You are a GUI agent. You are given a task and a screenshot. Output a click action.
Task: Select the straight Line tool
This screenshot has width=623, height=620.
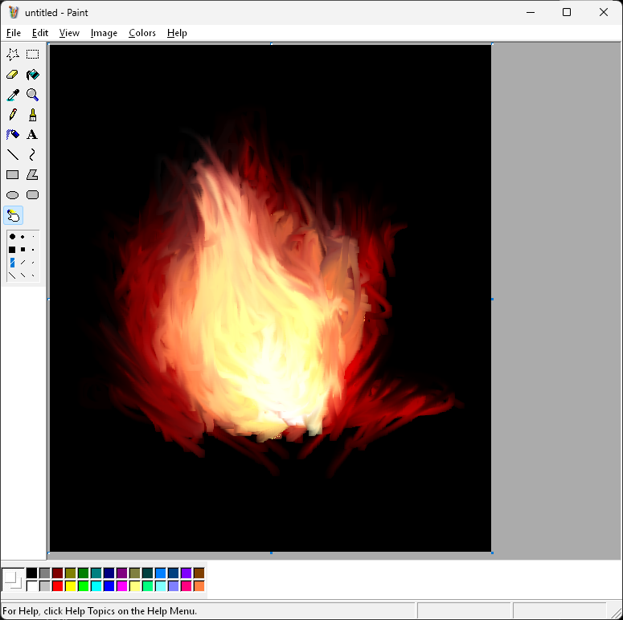coord(13,154)
